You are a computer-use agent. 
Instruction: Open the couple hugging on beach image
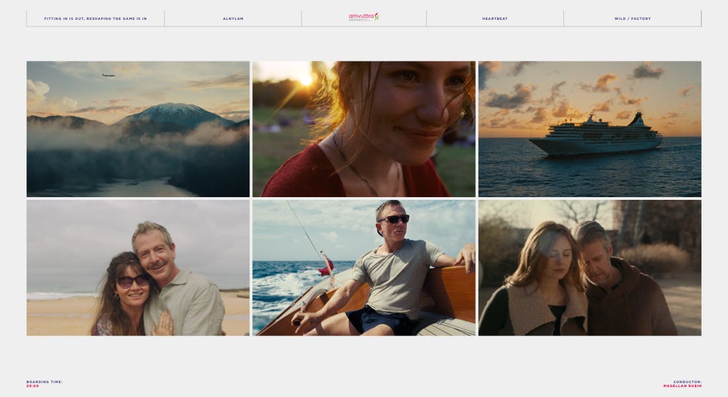pos(138,267)
